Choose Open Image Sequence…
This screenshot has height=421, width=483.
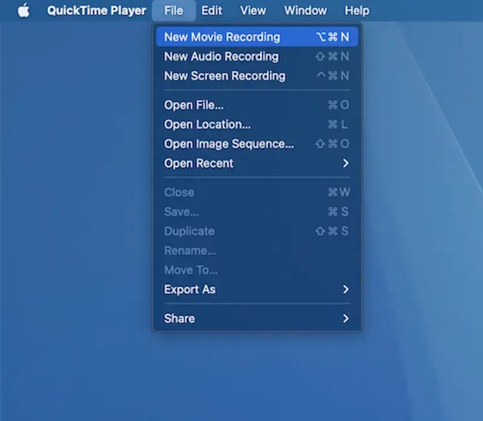(x=257, y=144)
